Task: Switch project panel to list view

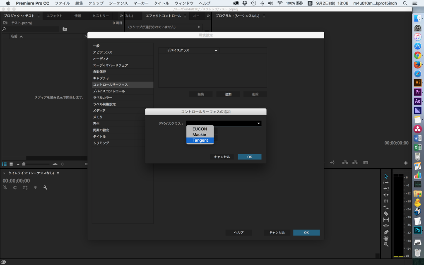Action: 4,164
